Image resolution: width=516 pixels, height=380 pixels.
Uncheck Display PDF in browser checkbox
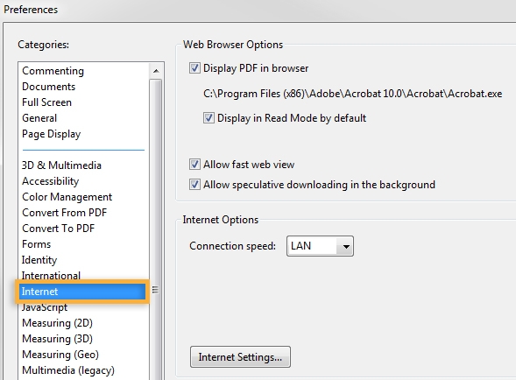tap(194, 68)
